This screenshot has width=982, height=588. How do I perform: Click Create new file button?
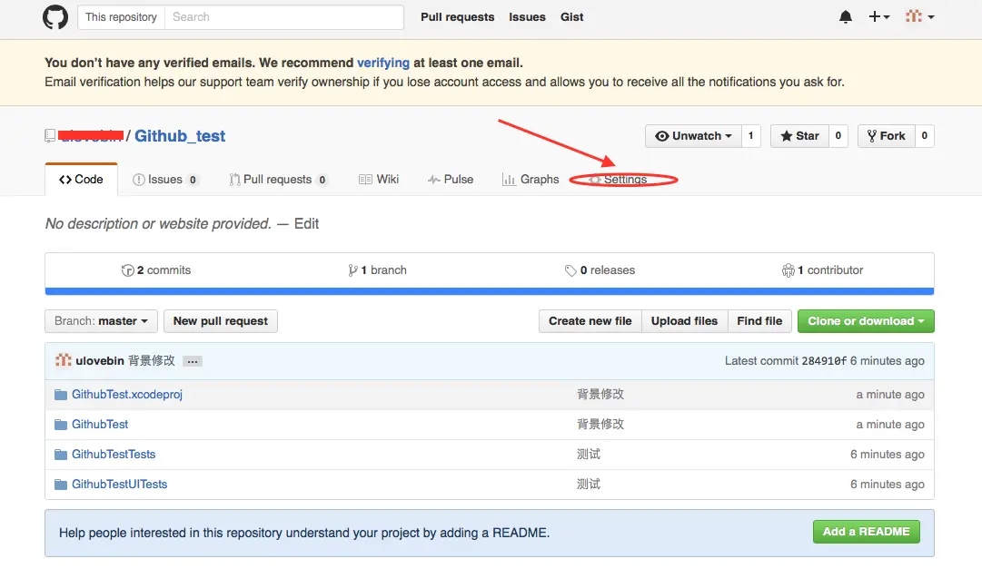coord(590,321)
